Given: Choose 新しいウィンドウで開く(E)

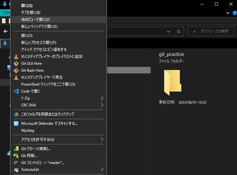Looking at the screenshot, I should coord(59,27).
